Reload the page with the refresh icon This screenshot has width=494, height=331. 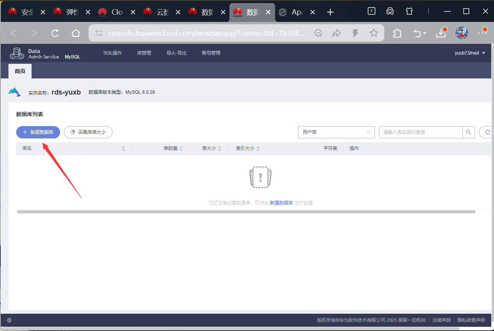pos(55,33)
